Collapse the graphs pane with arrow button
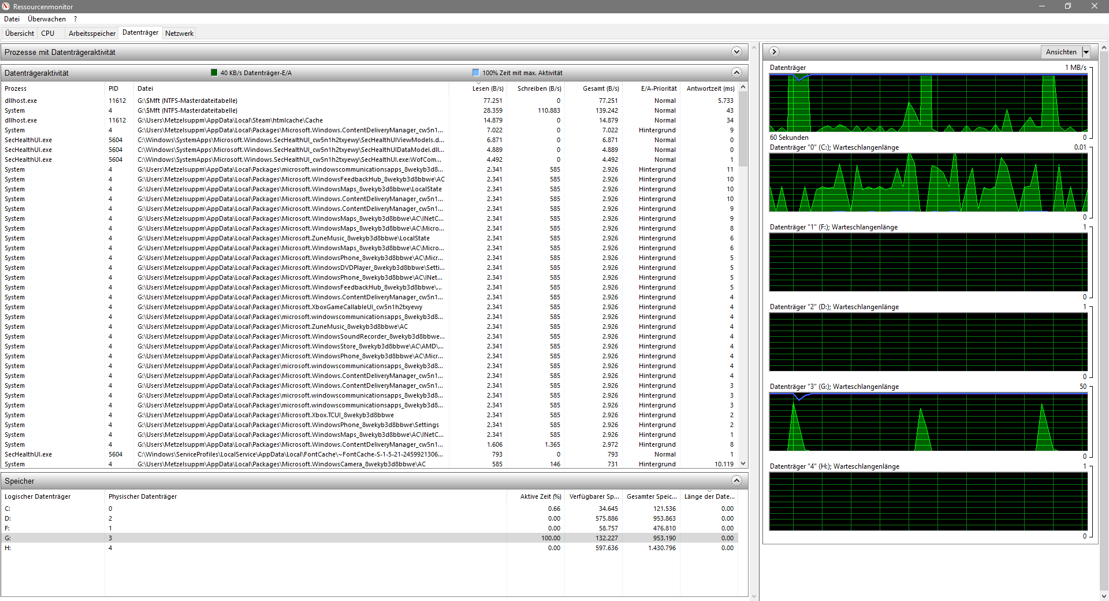Image resolution: width=1109 pixels, height=601 pixels. (775, 52)
